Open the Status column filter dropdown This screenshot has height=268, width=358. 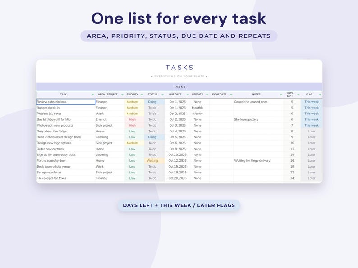point(162,95)
